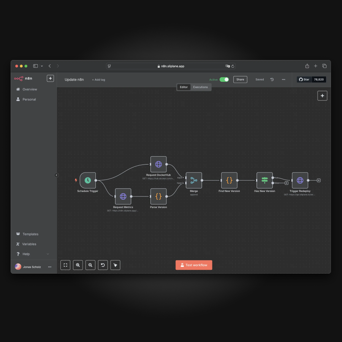Tidy up workflow with the broom icon

[115, 265]
